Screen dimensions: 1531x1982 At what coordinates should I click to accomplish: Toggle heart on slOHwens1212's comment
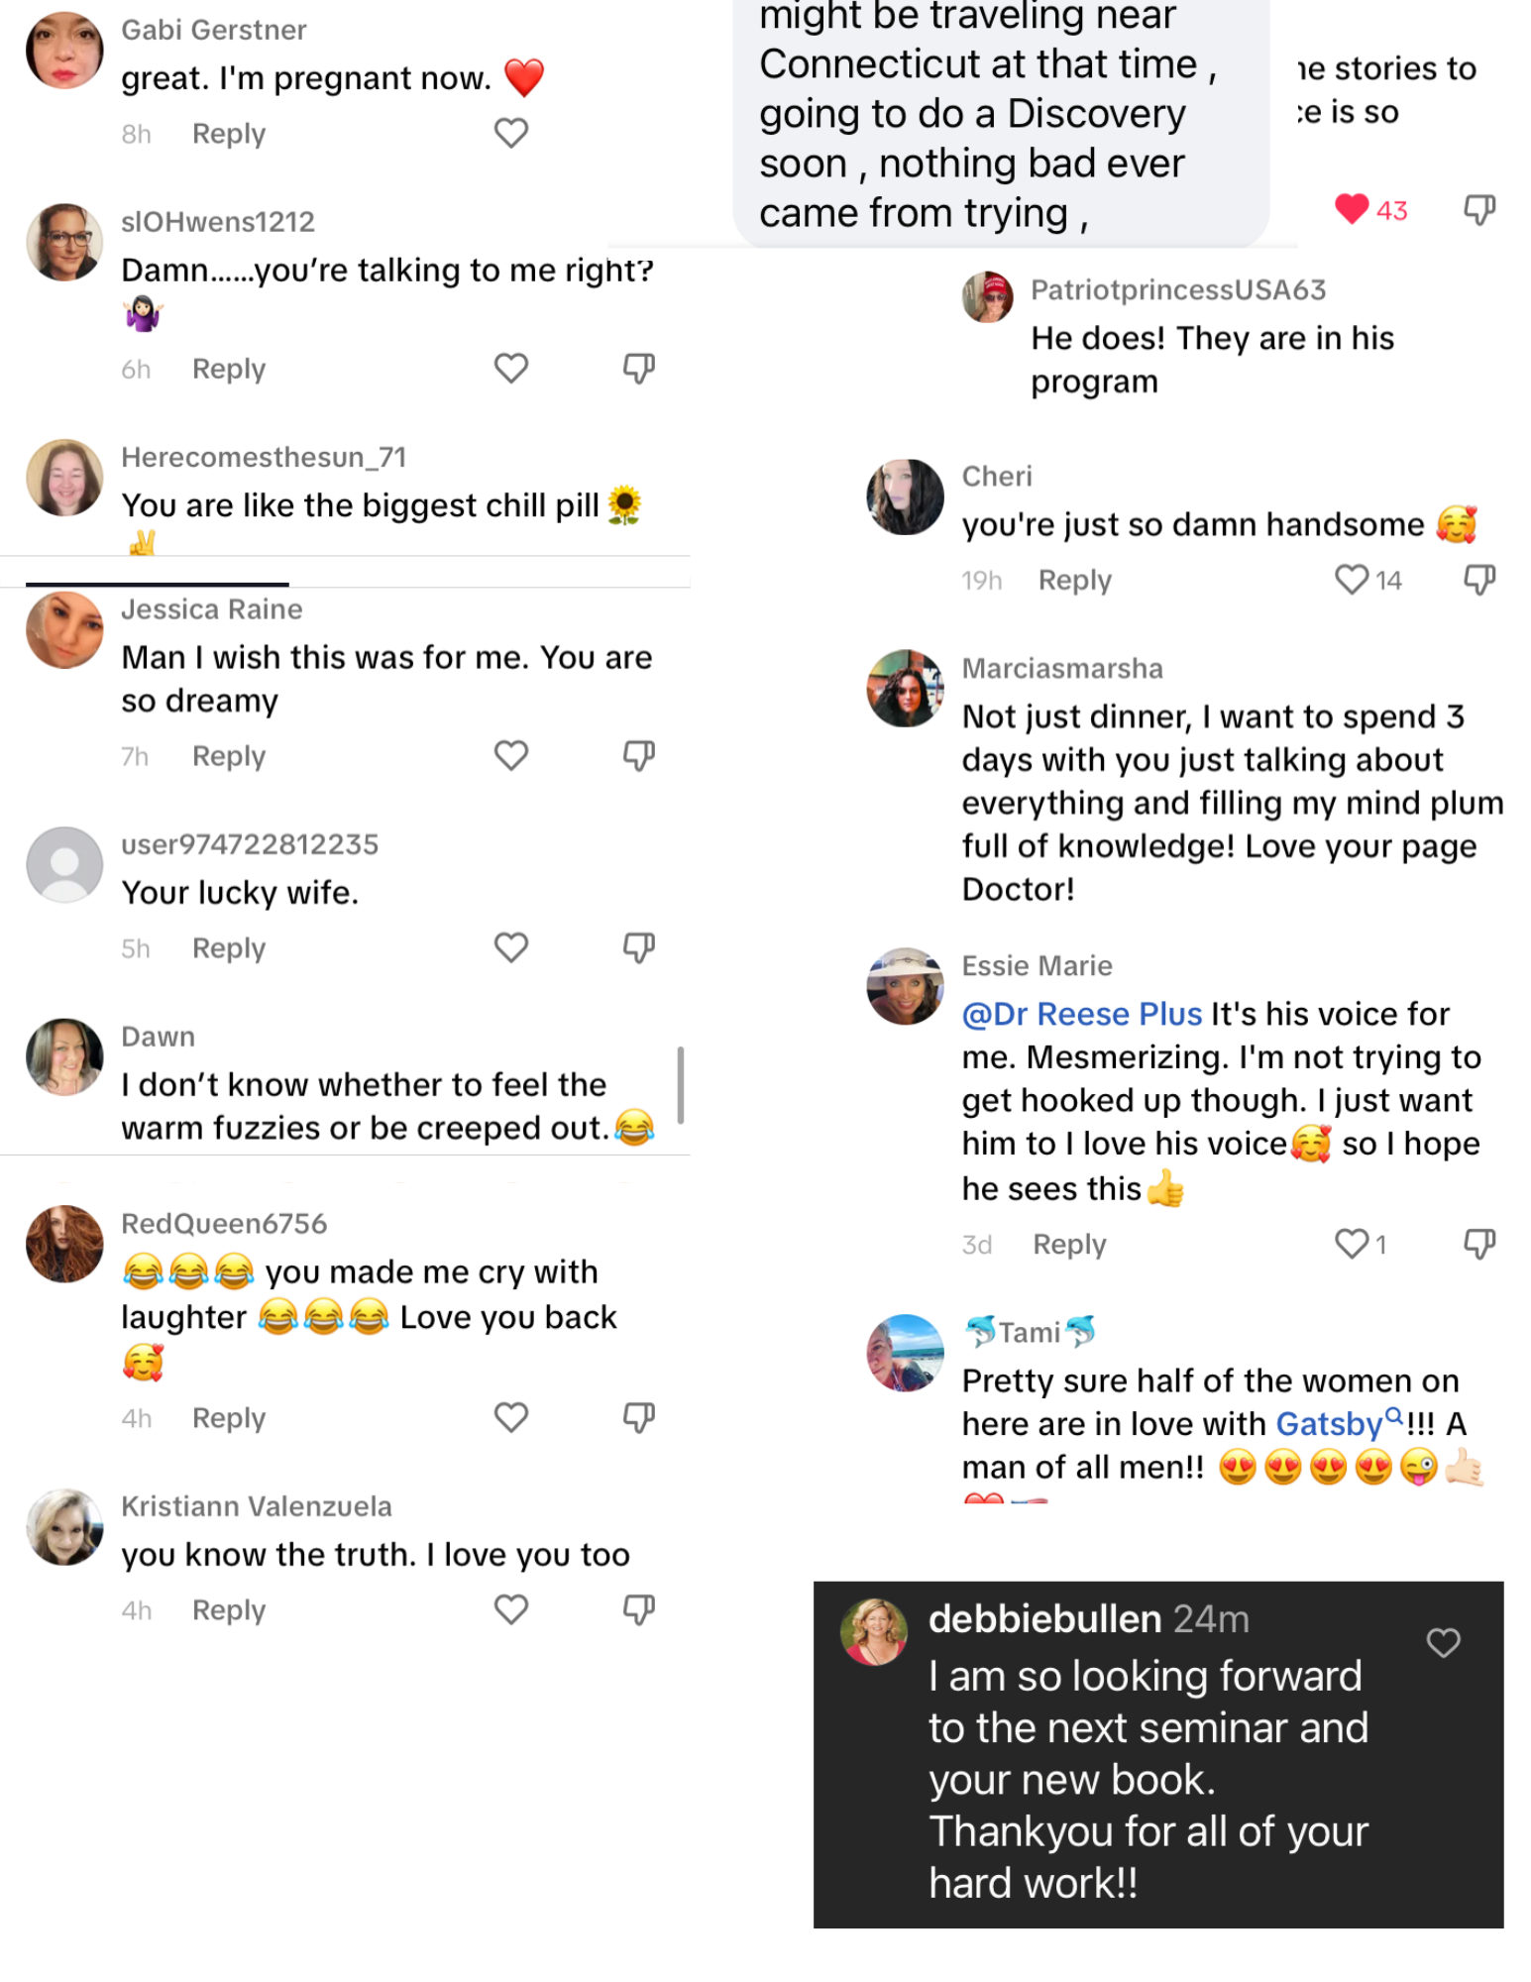[510, 369]
